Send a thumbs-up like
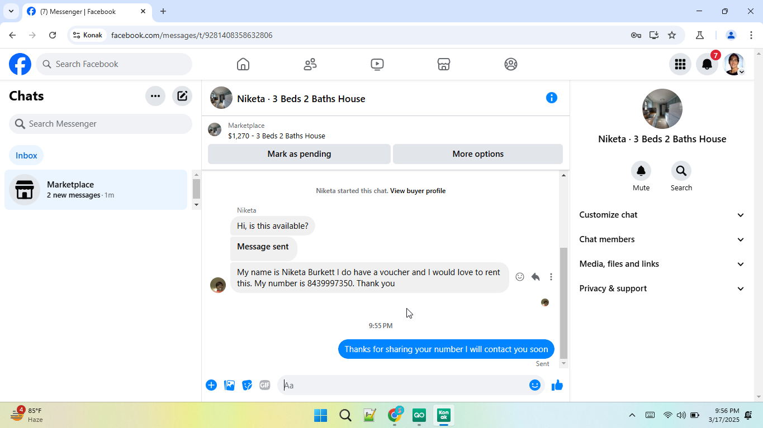 557,385
